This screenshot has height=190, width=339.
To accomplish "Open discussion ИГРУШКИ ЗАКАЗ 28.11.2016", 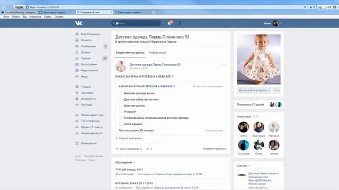I will [134, 183].
